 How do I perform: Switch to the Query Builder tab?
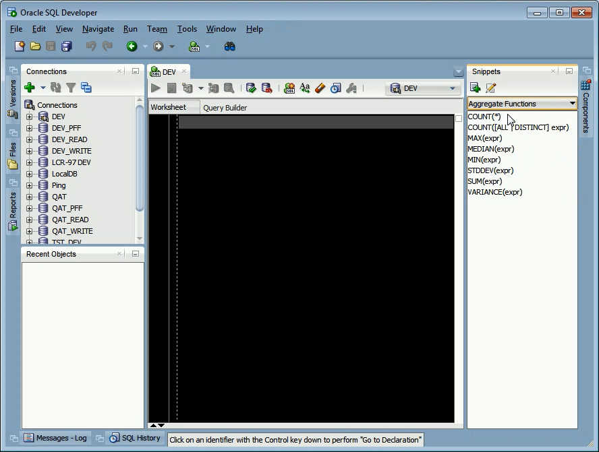pos(225,108)
